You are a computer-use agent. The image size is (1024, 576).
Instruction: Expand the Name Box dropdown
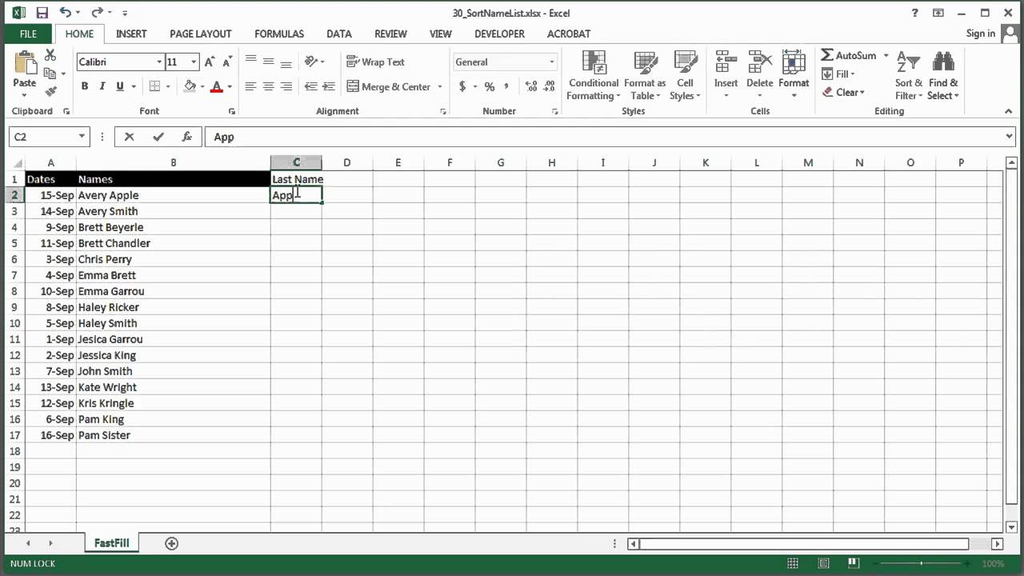tap(82, 137)
